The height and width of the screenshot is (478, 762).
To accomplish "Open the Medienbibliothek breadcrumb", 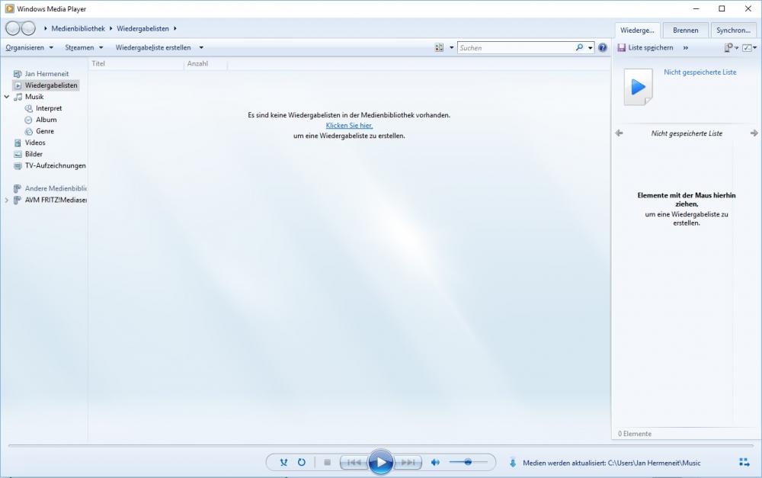I will (x=78, y=29).
